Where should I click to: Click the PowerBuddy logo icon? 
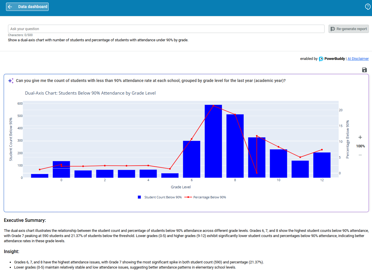(x=321, y=59)
